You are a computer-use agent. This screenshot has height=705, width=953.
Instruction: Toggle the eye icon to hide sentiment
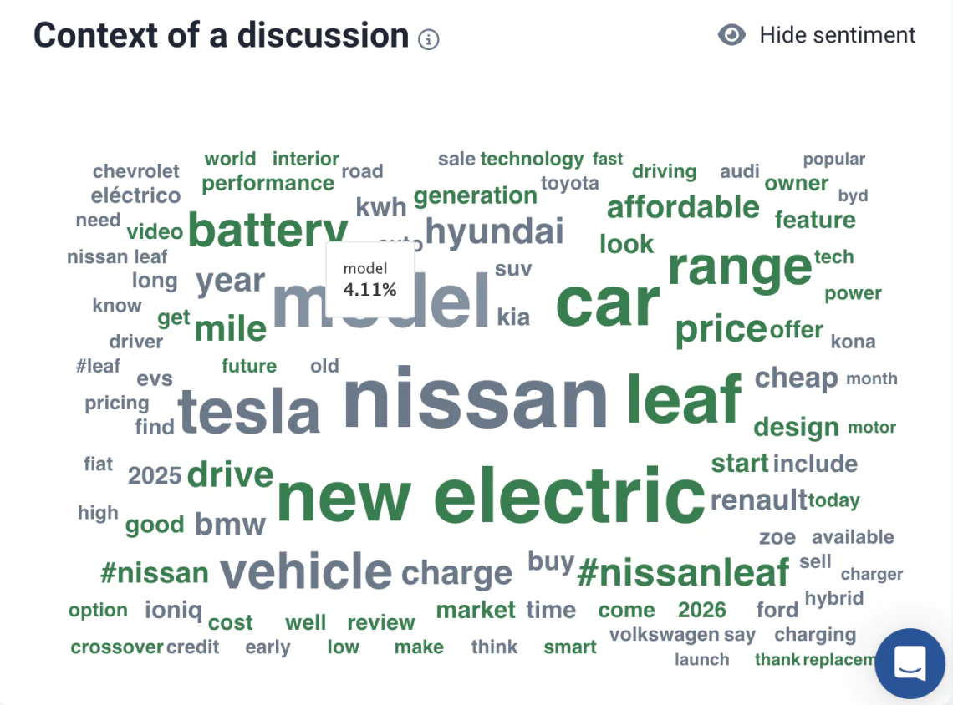point(731,34)
